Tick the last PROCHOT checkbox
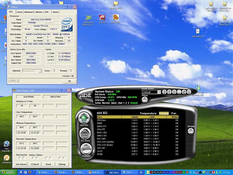 (x=64, y=158)
